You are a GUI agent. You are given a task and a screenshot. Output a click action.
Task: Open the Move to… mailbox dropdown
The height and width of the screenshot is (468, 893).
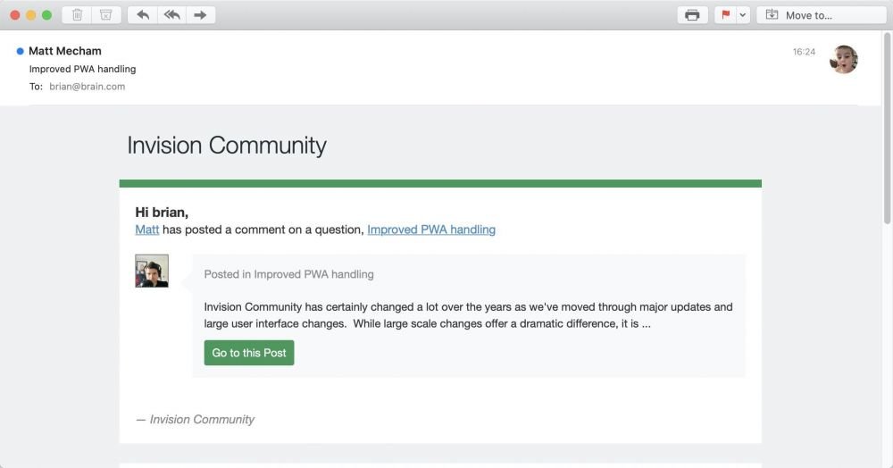coord(822,15)
